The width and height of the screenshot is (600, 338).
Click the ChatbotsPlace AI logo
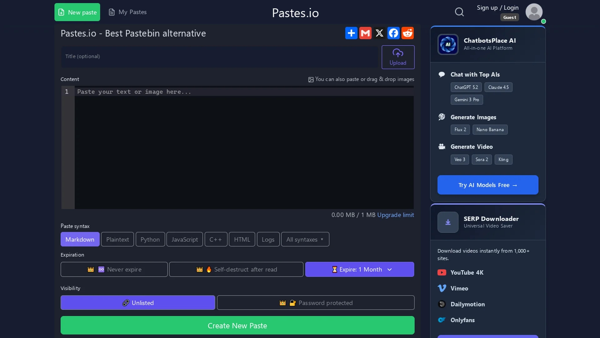(448, 44)
